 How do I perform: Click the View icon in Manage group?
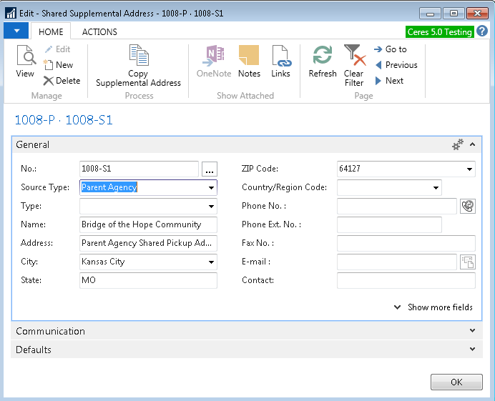click(x=25, y=61)
